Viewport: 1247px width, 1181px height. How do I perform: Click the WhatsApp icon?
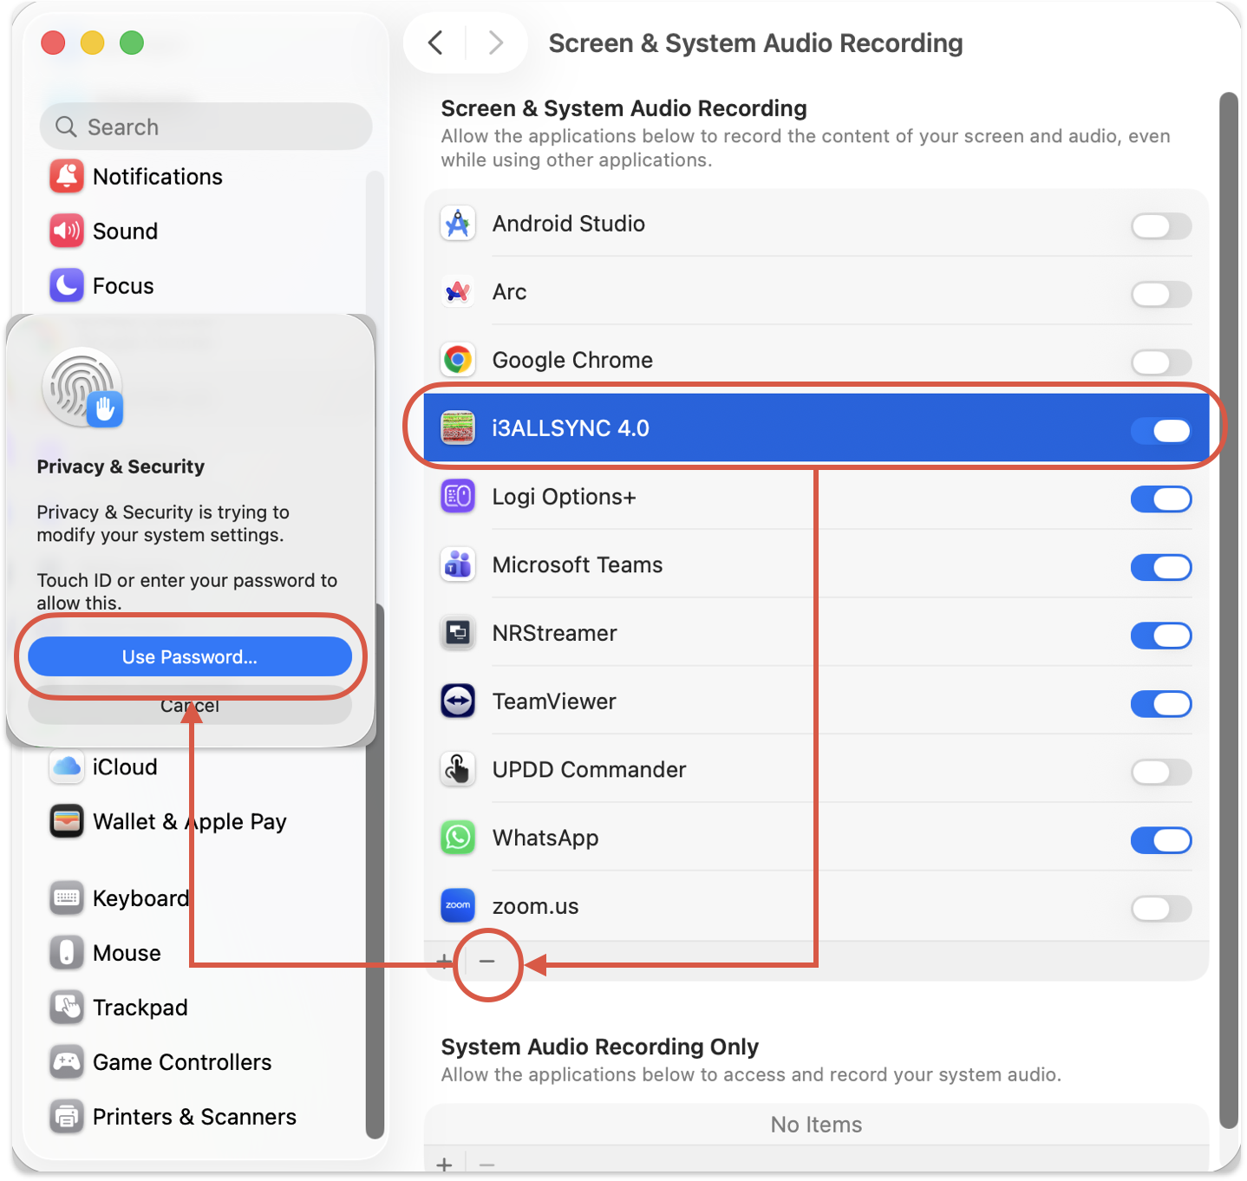tap(458, 838)
